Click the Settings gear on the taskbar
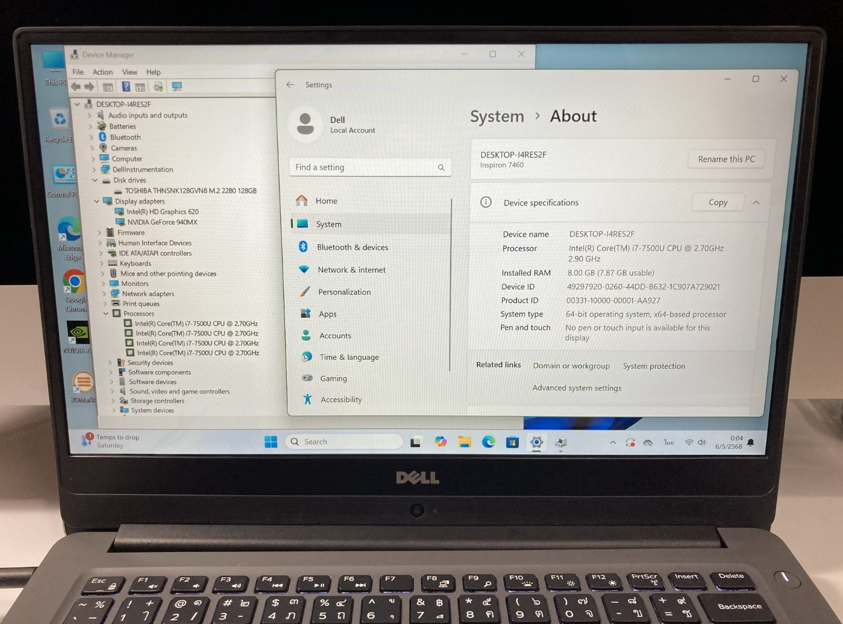 click(536, 443)
